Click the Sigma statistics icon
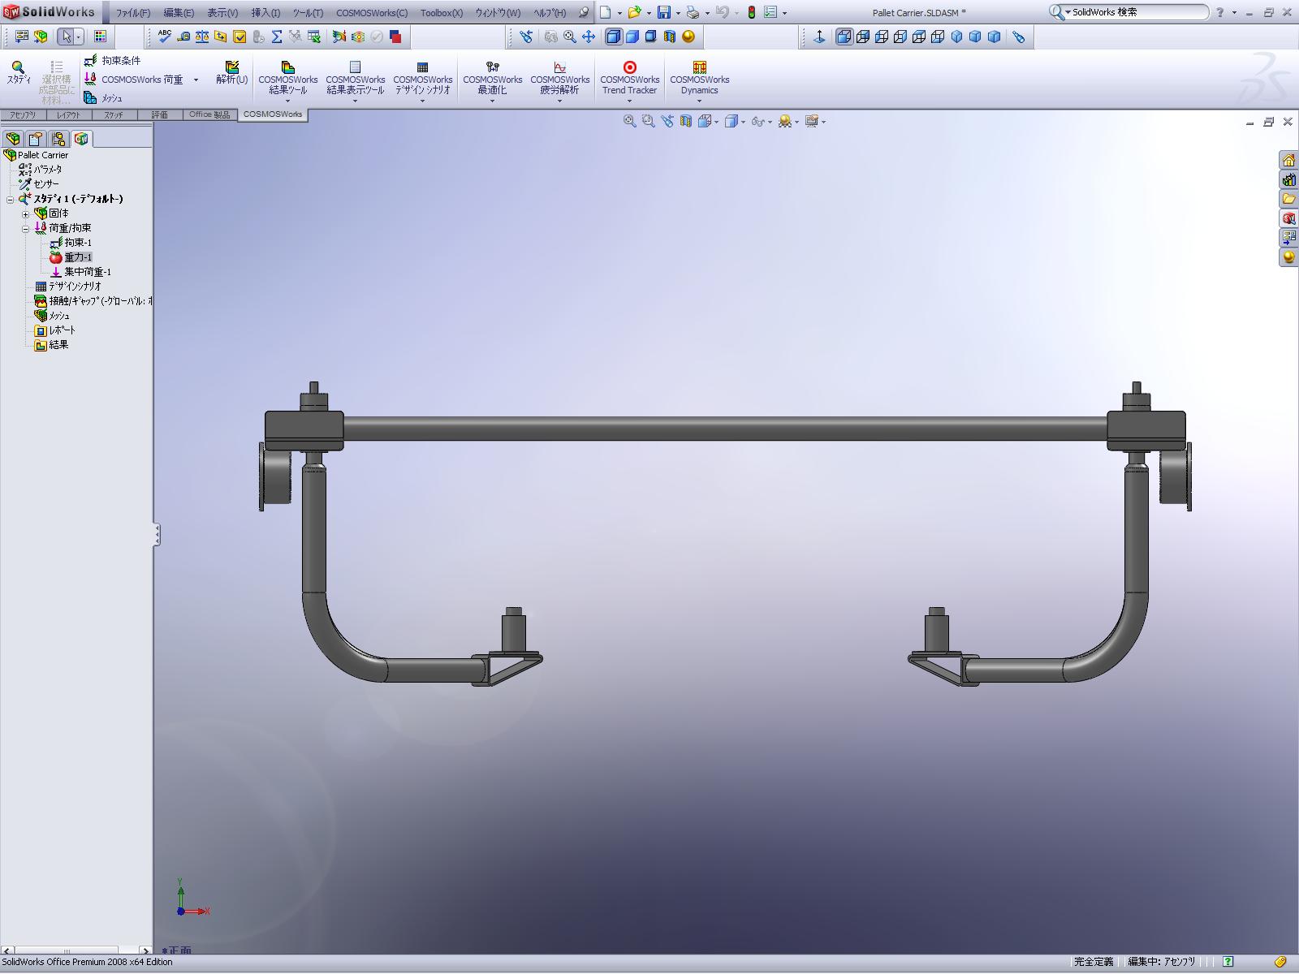The width and height of the screenshot is (1299, 974). [277, 37]
